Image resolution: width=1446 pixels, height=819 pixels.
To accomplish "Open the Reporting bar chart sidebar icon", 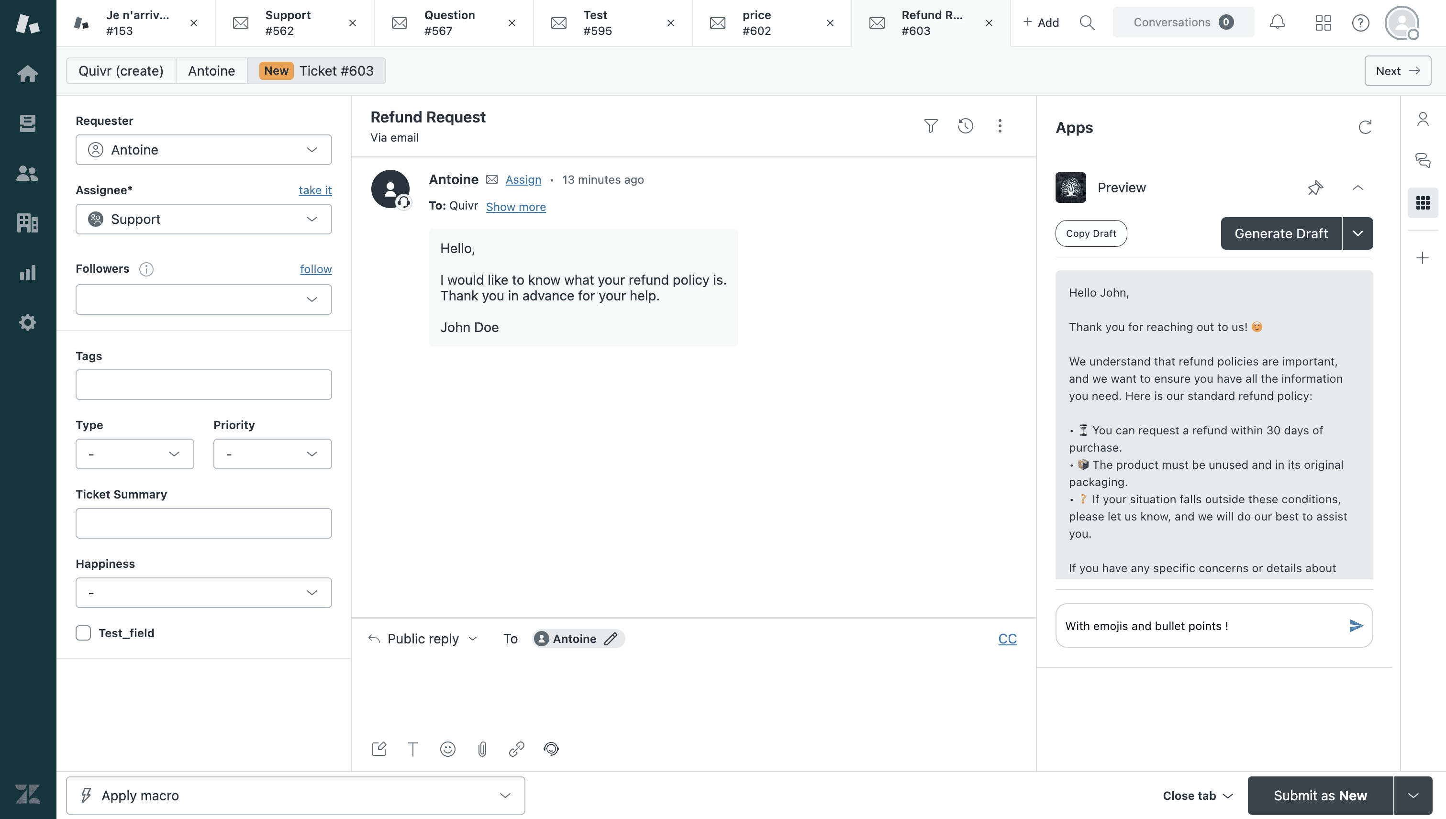I will point(28,273).
